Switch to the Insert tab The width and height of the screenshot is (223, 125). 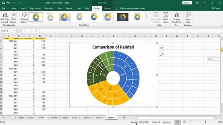[x=23, y=8]
